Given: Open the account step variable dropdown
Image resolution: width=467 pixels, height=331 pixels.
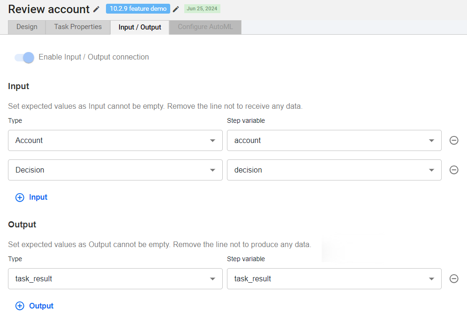Looking at the screenshot, I should tap(334, 140).
